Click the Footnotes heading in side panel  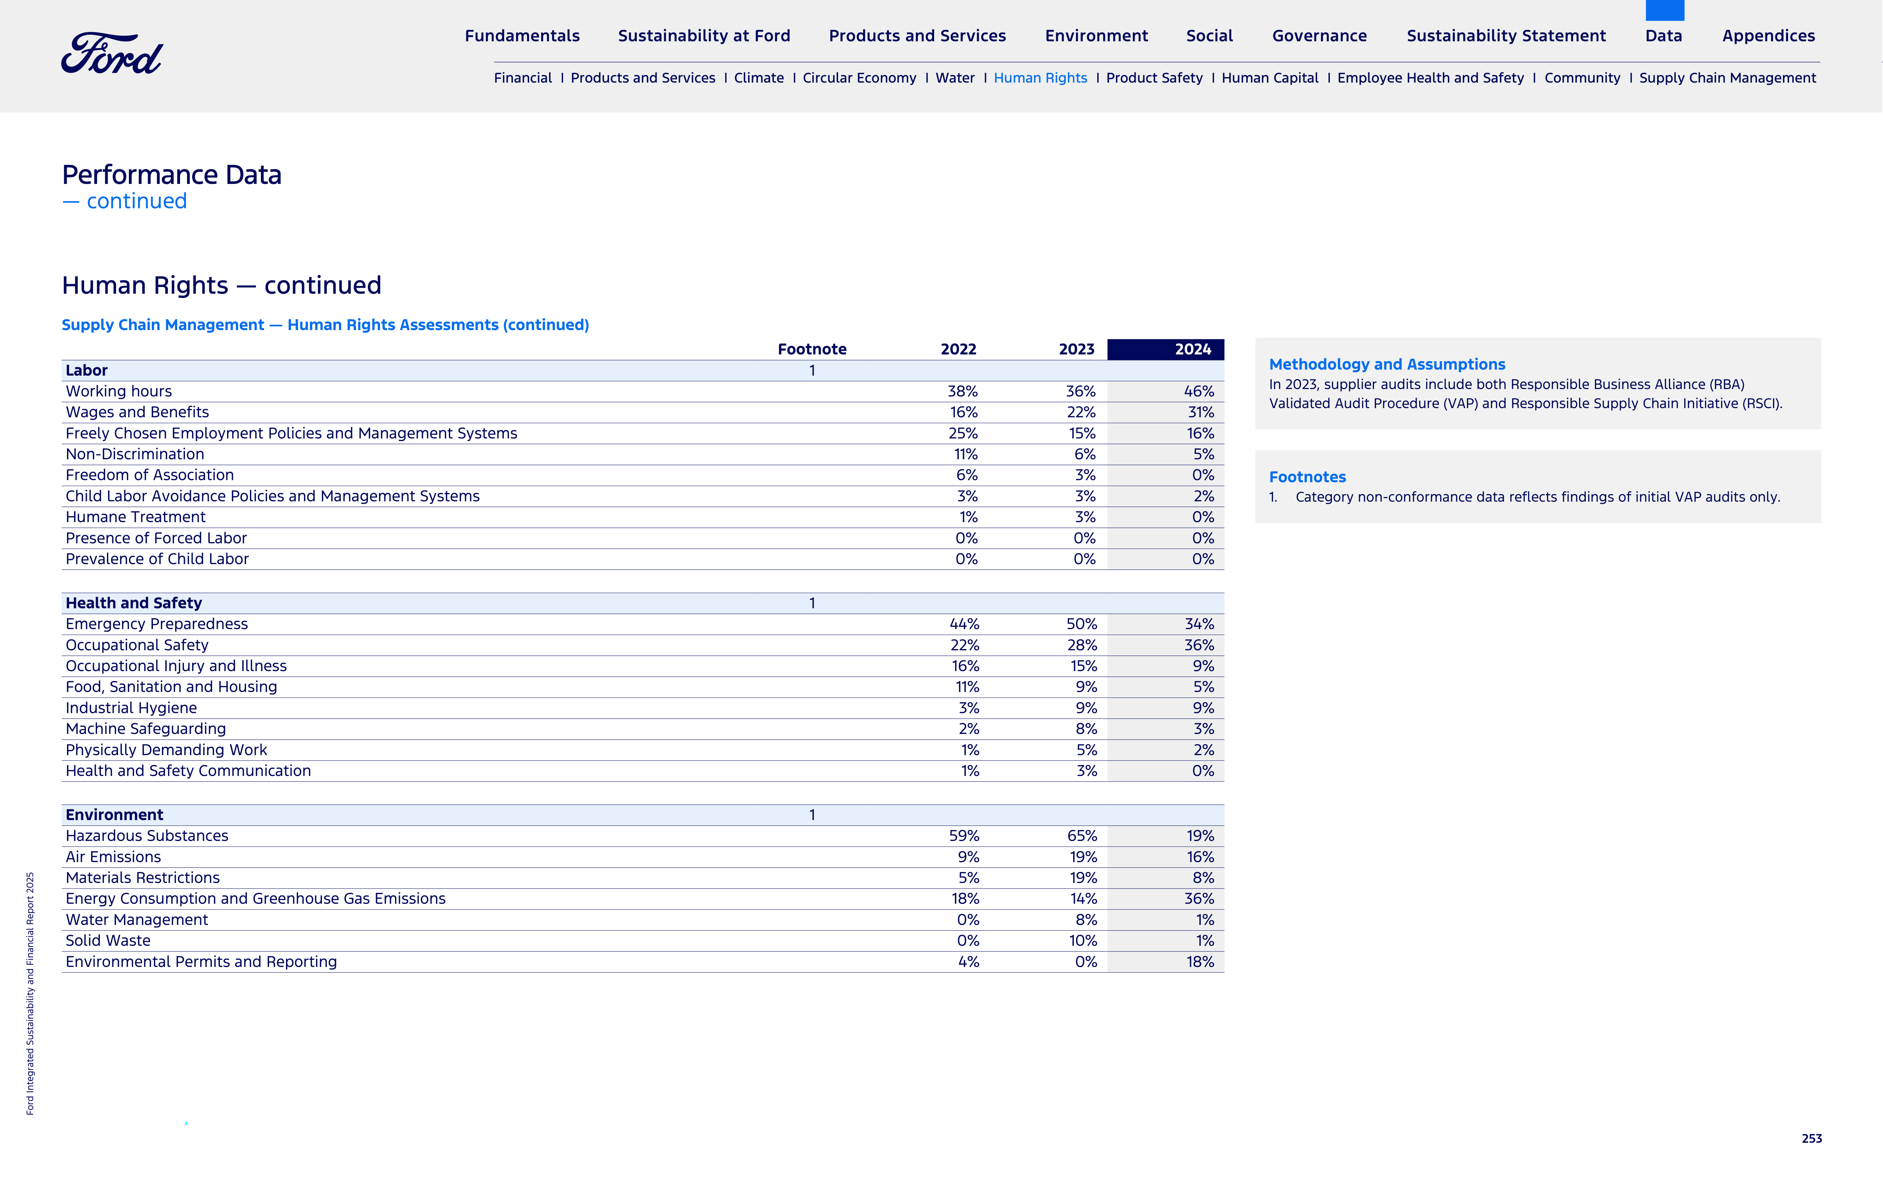click(1307, 477)
